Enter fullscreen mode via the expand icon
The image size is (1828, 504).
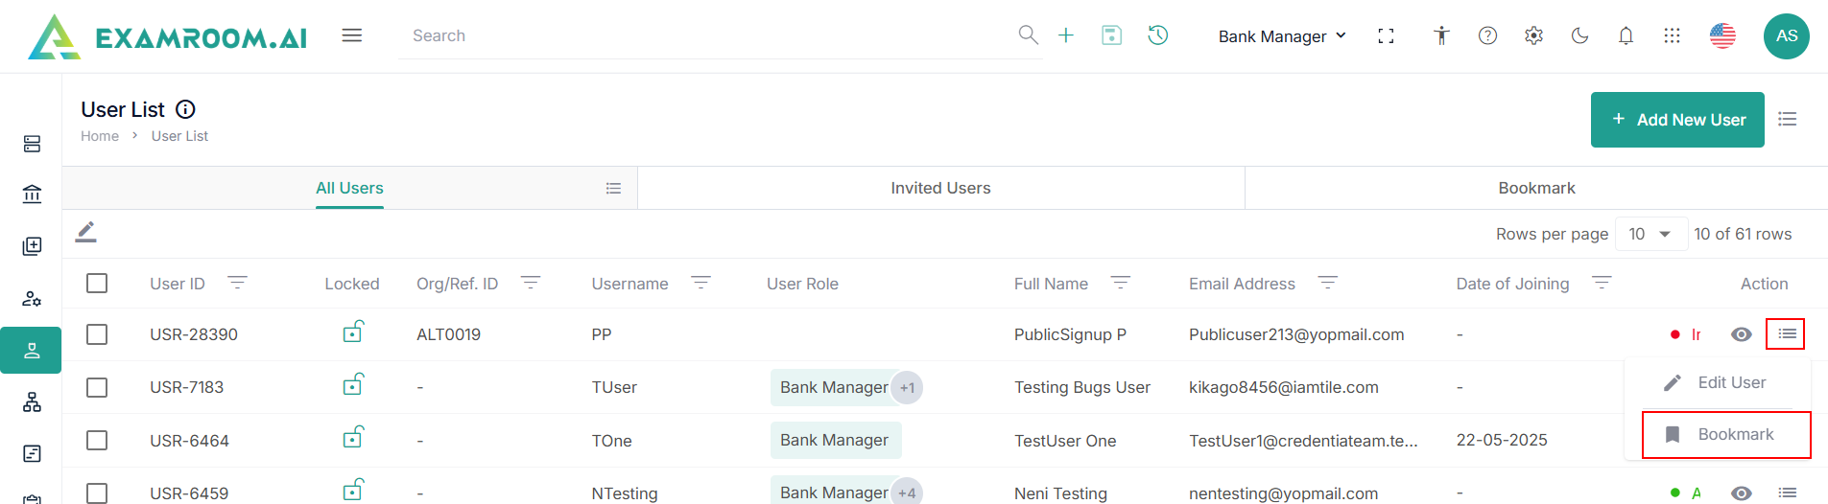1386,35
